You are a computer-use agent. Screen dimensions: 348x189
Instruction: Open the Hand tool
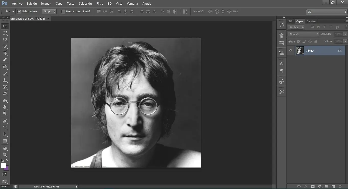tap(5, 148)
